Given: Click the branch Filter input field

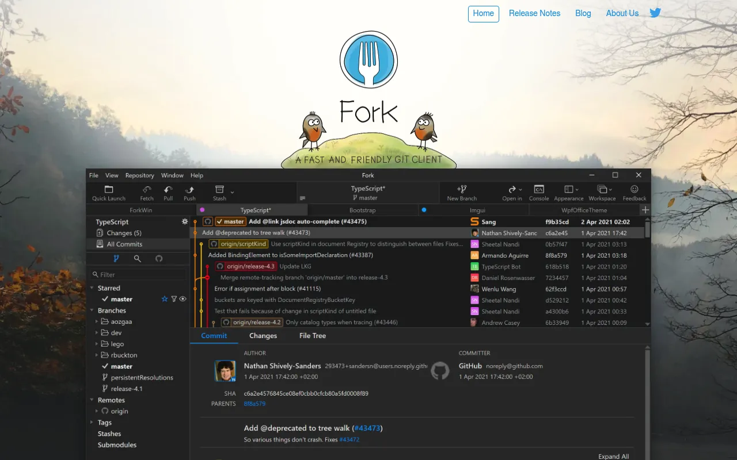Looking at the screenshot, I should (x=138, y=275).
